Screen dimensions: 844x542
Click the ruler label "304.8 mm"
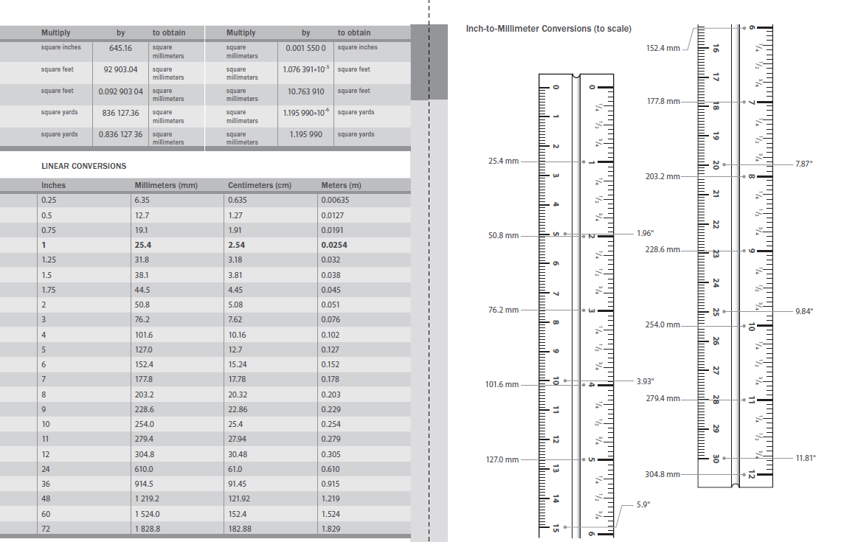coord(663,475)
